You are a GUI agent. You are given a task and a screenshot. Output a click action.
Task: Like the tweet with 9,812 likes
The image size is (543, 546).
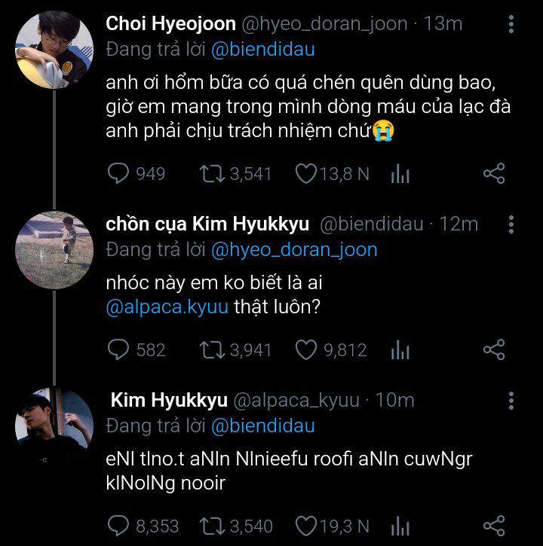coord(305,349)
